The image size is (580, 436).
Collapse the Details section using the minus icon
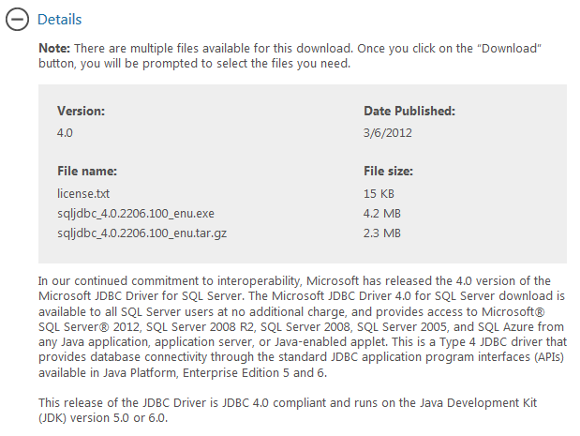pyautogui.click(x=17, y=20)
